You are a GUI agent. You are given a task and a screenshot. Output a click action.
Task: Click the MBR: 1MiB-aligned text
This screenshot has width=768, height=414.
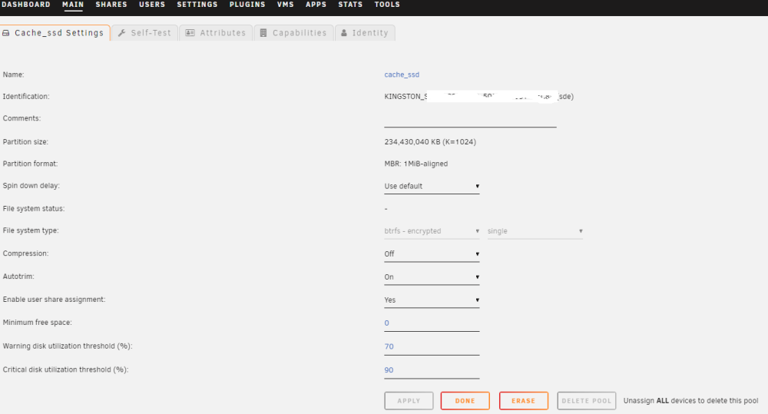pyautogui.click(x=415, y=164)
